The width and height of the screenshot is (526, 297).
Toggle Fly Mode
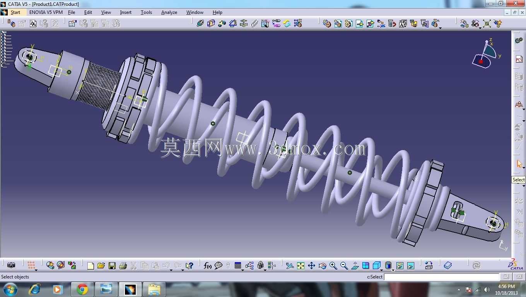290,266
